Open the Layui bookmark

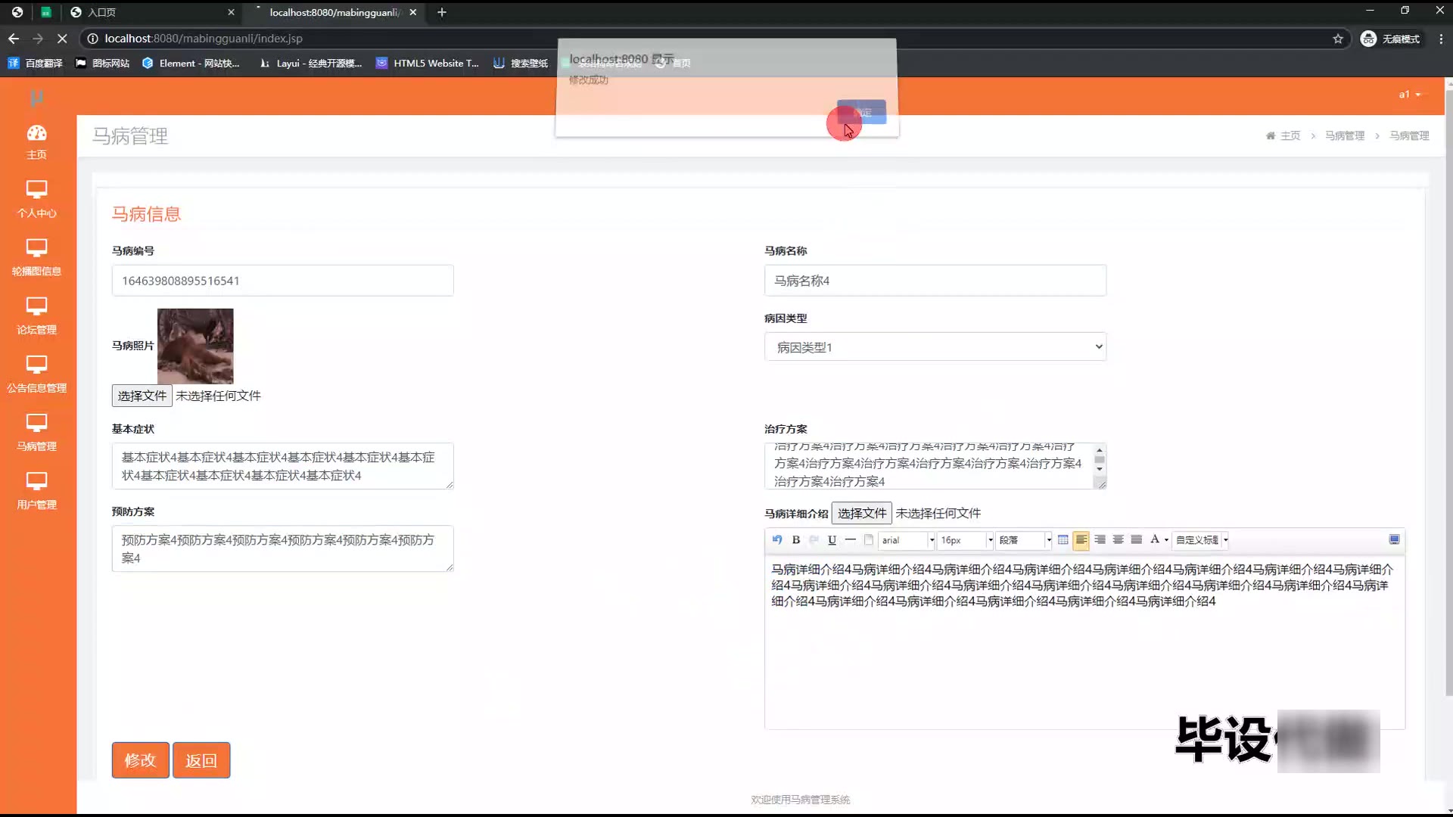310,63
